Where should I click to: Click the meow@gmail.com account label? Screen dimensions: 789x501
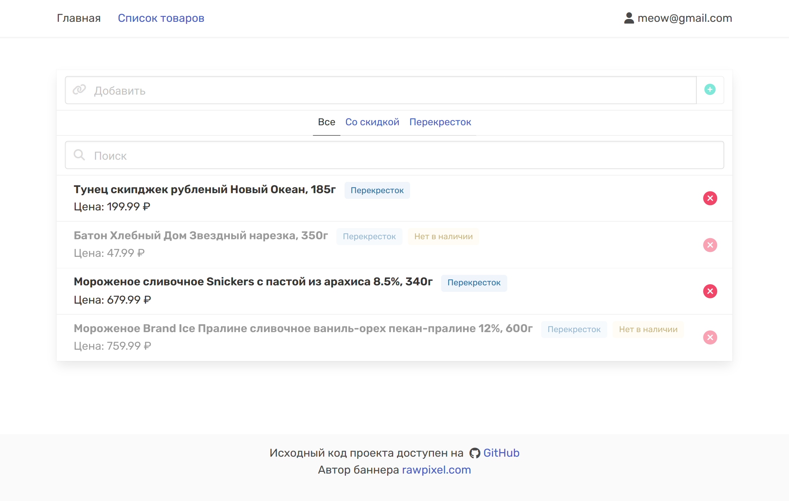pyautogui.click(x=684, y=18)
